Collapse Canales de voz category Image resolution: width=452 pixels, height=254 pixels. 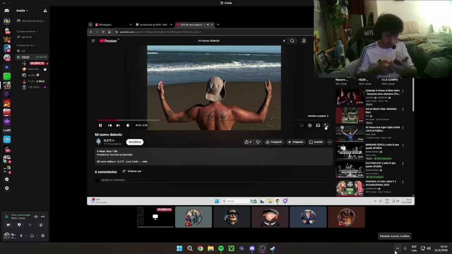27,45
